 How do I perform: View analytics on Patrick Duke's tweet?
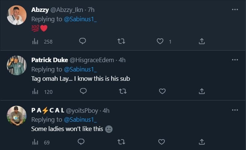(x=35, y=92)
